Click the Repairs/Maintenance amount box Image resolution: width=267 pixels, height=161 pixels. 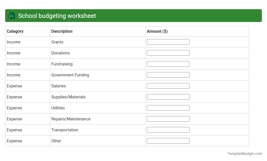pos(168,119)
